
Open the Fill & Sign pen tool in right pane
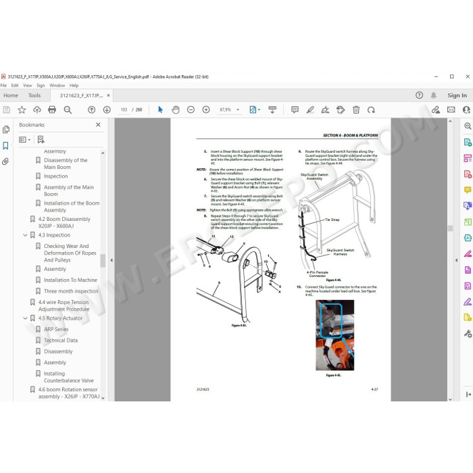(x=468, y=301)
